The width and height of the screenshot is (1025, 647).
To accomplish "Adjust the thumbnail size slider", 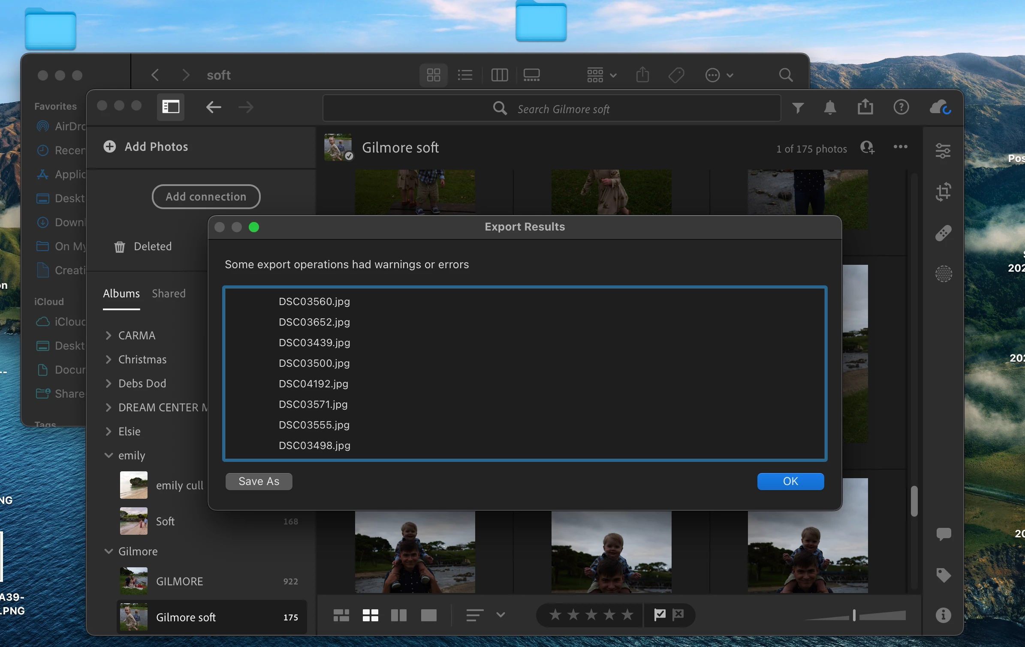I will pyautogui.click(x=854, y=615).
